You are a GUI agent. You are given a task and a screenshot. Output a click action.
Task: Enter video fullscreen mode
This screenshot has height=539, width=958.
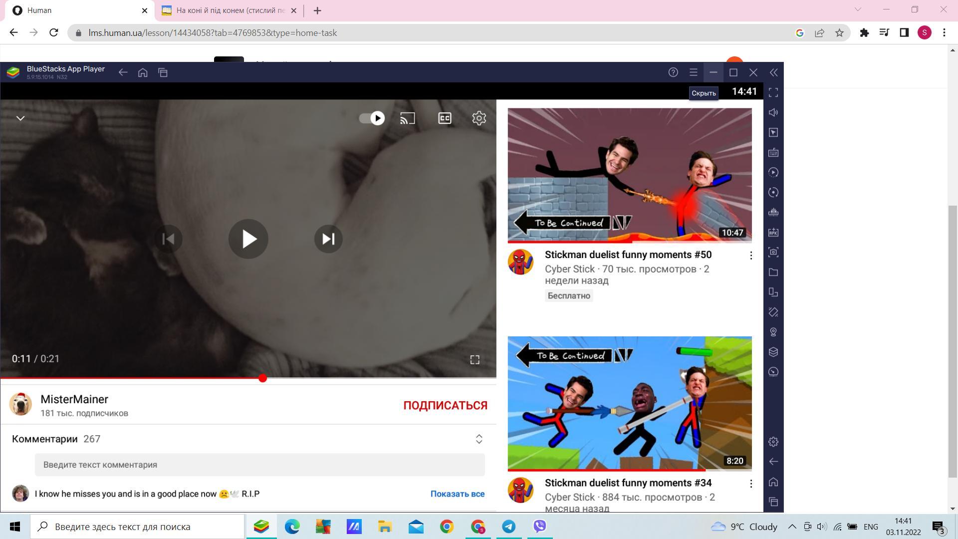click(x=475, y=360)
